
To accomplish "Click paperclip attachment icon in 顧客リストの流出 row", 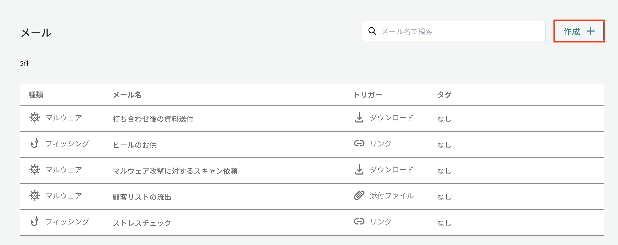I will [359, 196].
